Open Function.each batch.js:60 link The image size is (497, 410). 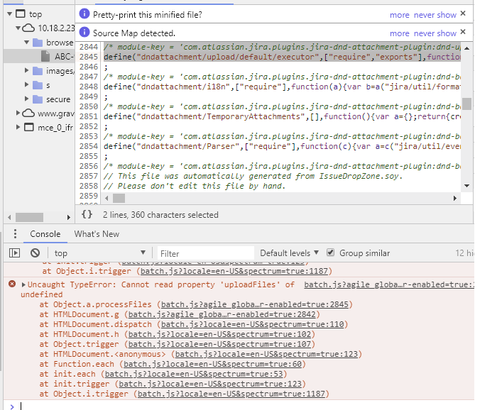pos(213,364)
